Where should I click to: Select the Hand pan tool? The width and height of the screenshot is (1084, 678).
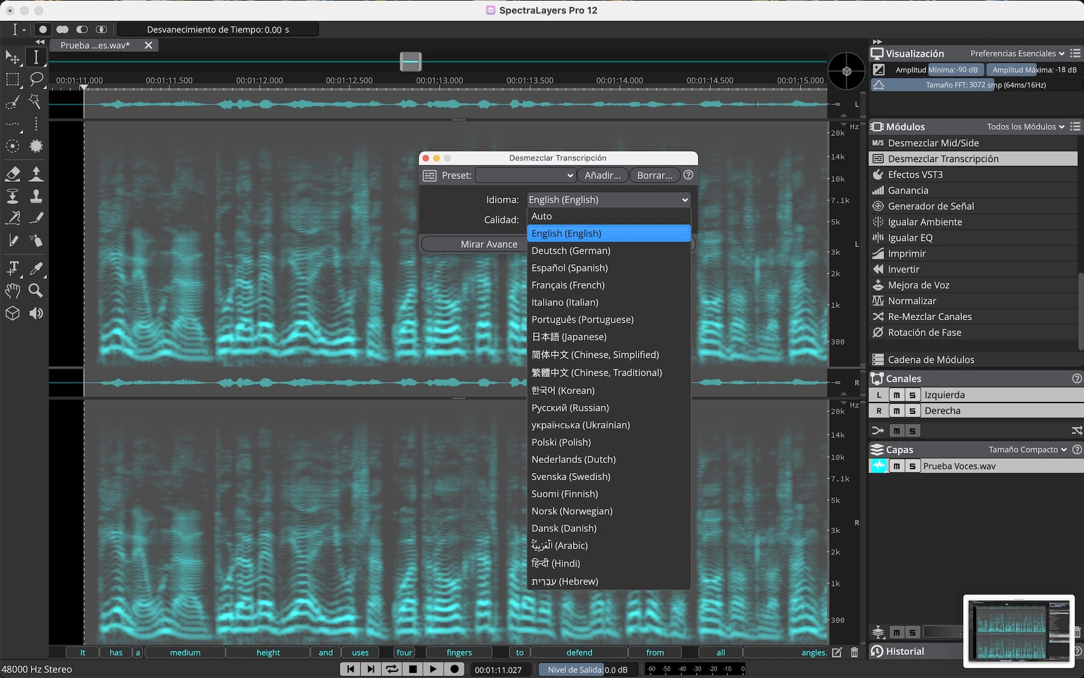tap(12, 291)
